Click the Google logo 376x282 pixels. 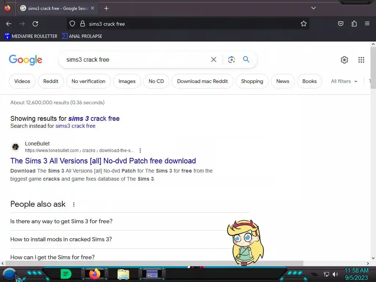25,60
